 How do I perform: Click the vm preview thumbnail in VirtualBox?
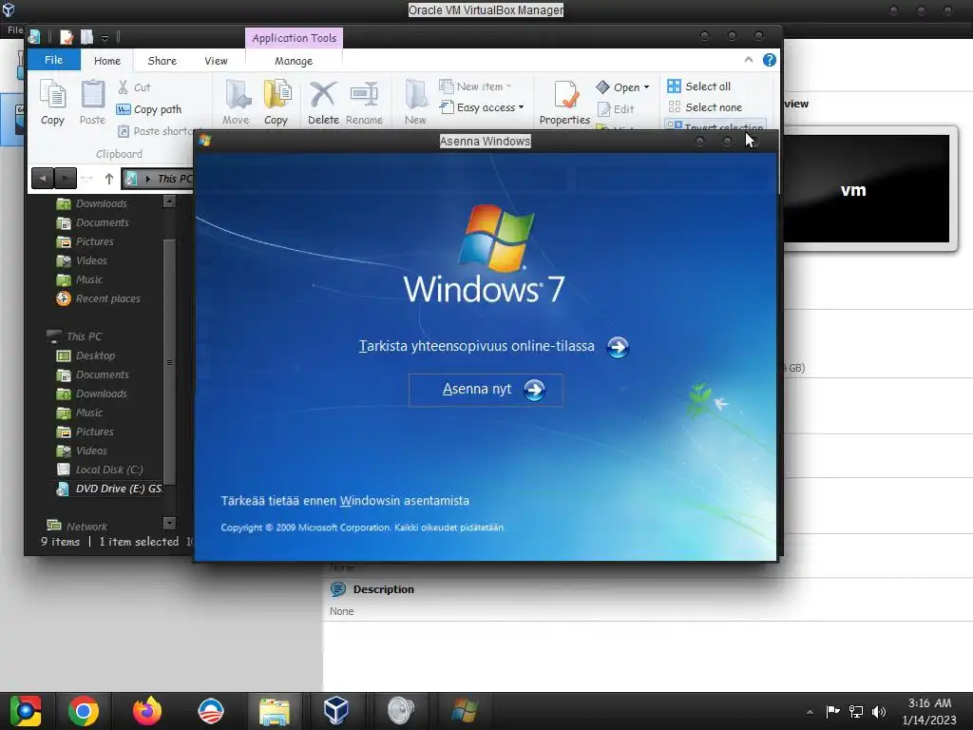click(x=867, y=189)
